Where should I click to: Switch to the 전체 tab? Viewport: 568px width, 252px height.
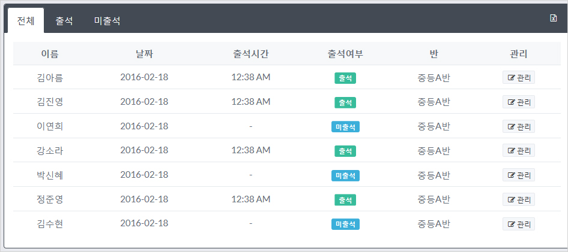coord(26,20)
